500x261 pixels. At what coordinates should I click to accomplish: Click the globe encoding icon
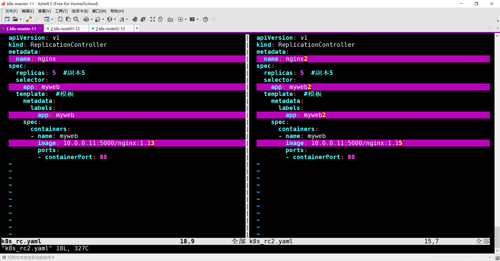[110, 19]
